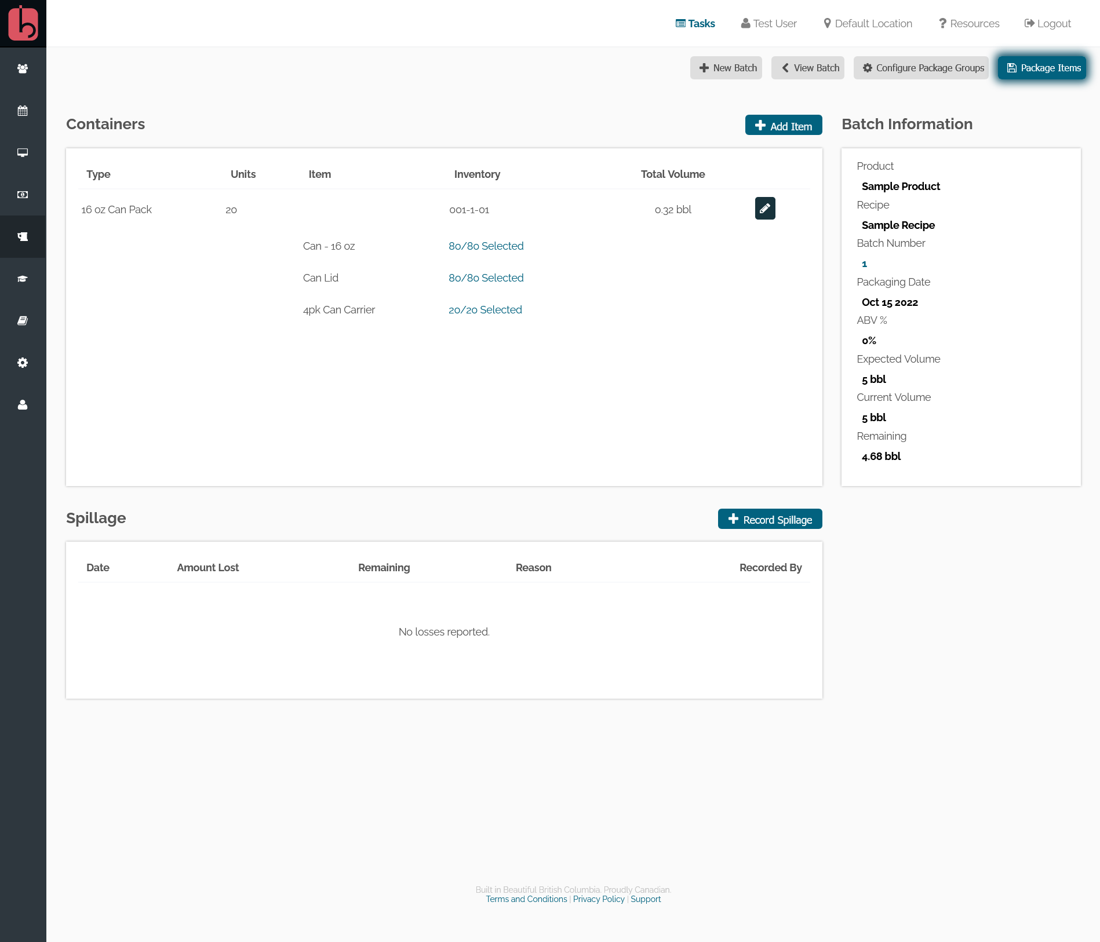Screen dimensions: 1100x942
Task: Open the money sidebar icon
Action: coord(23,195)
